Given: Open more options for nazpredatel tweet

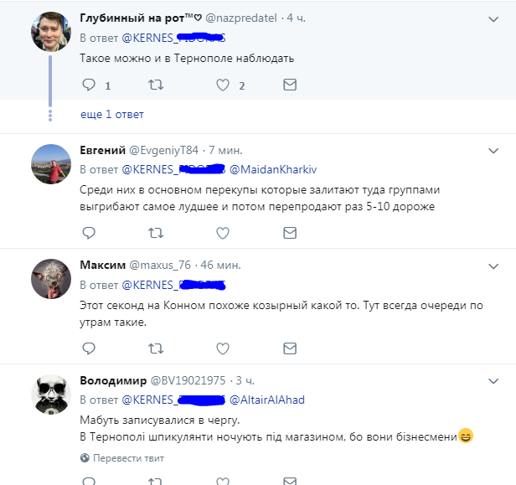Looking at the screenshot, I should pyautogui.click(x=493, y=18).
